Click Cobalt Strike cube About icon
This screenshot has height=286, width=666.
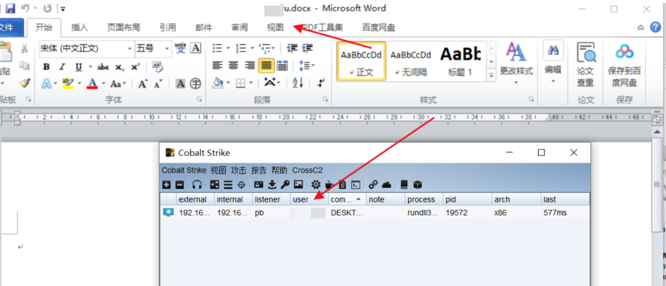[x=418, y=184]
